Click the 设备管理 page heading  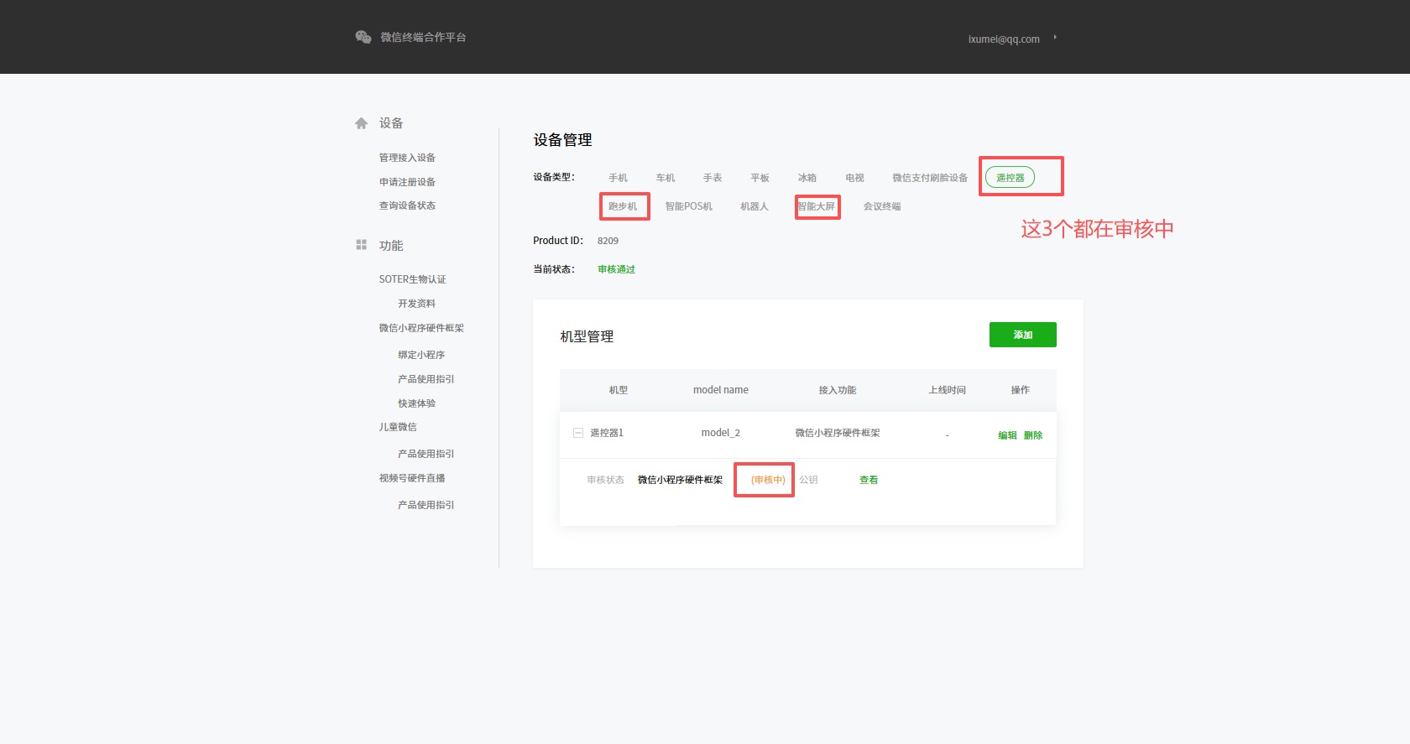tap(563, 140)
